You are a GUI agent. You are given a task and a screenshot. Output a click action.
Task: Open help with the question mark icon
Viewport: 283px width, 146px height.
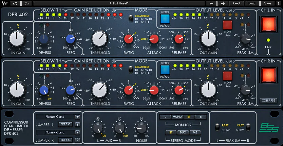pyautogui.click(x=279, y=3)
